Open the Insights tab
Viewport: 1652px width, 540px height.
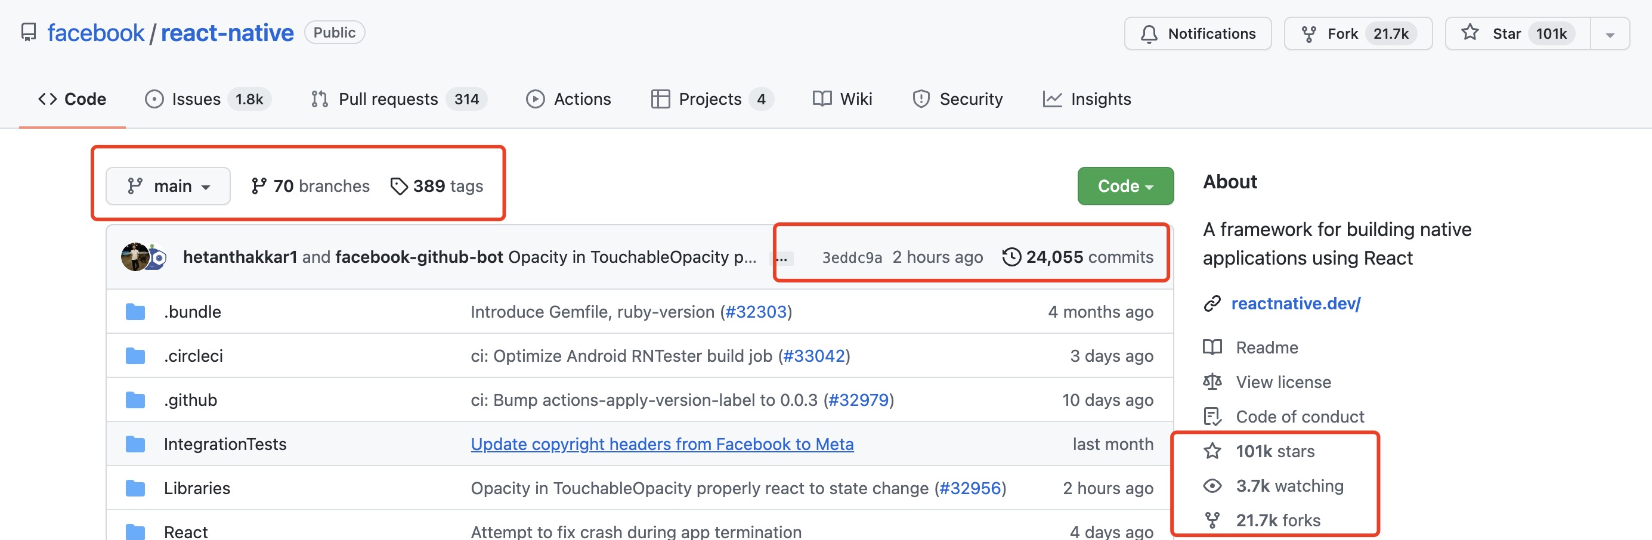tap(1087, 100)
